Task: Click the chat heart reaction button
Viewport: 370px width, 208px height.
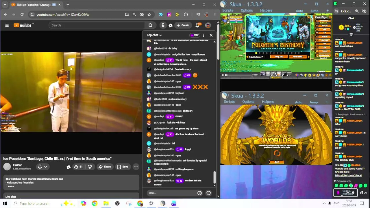Action: [209, 193]
